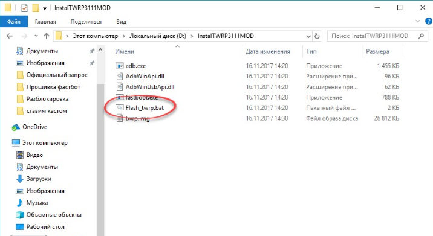Screen dimensions: 433x236
Task: Click the Back navigation arrow
Action: (10, 36)
